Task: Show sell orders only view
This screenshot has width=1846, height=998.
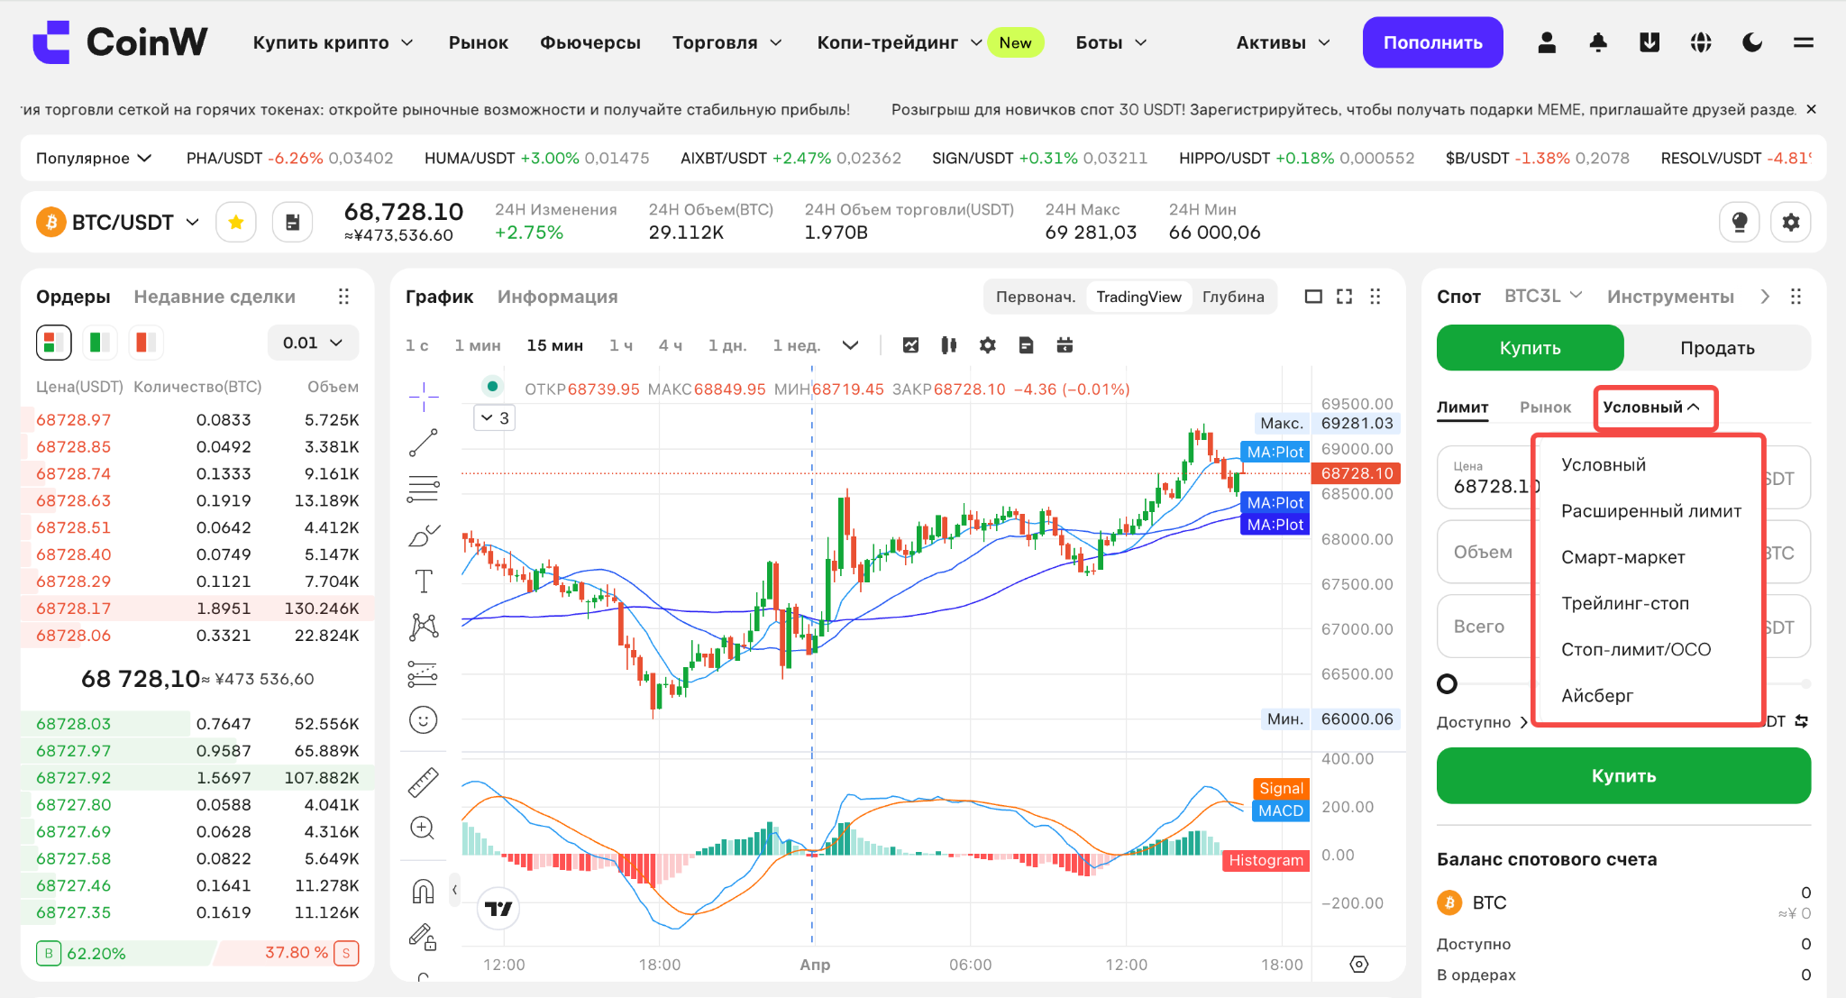Action: (145, 343)
